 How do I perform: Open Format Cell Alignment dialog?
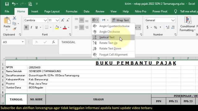coord(113,55)
